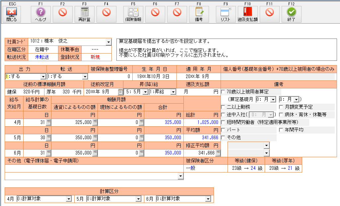Image resolution: width=340 pixels, height=206 pixels.
Task: Open the その他 電子媒体届 dropdown
Action: coord(180,176)
